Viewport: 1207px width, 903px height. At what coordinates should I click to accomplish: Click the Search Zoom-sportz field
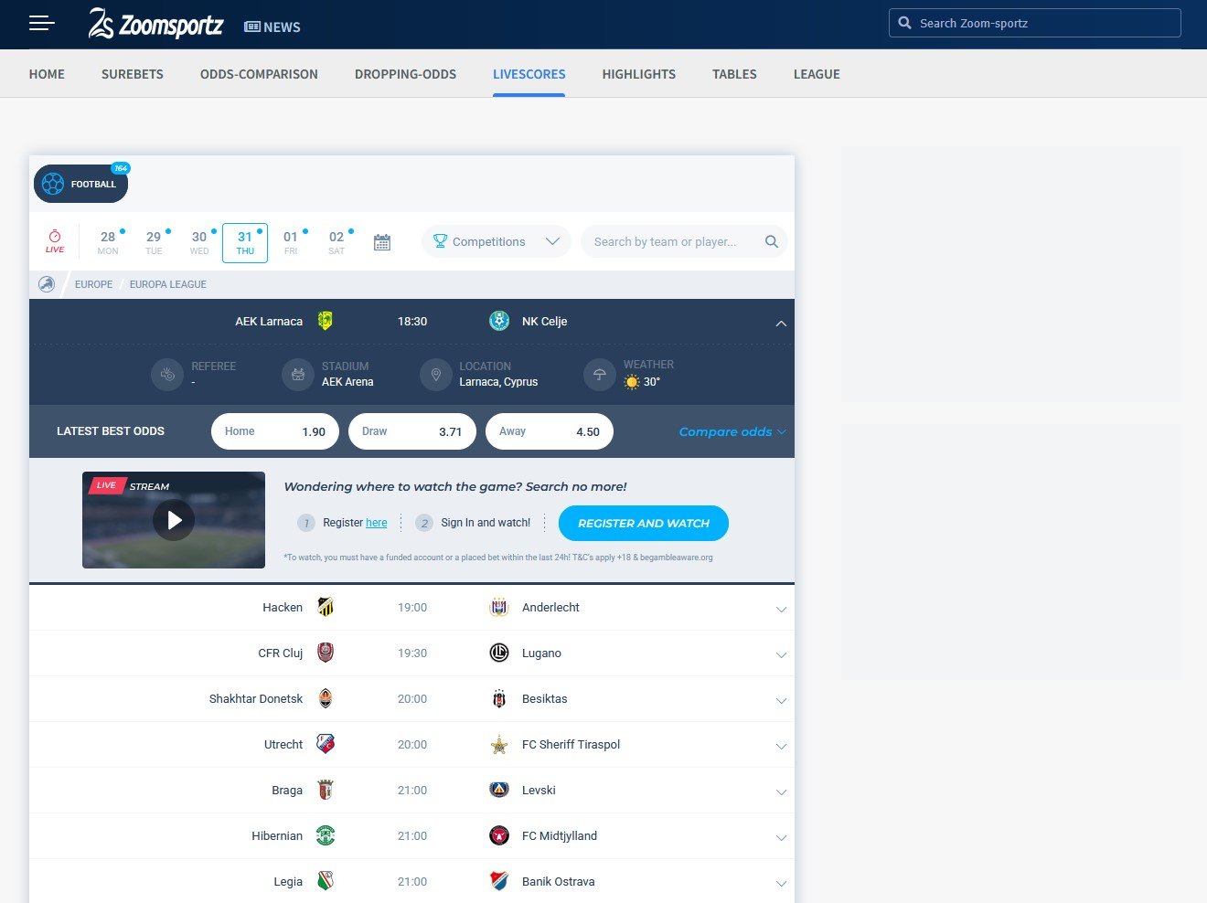coord(1035,23)
